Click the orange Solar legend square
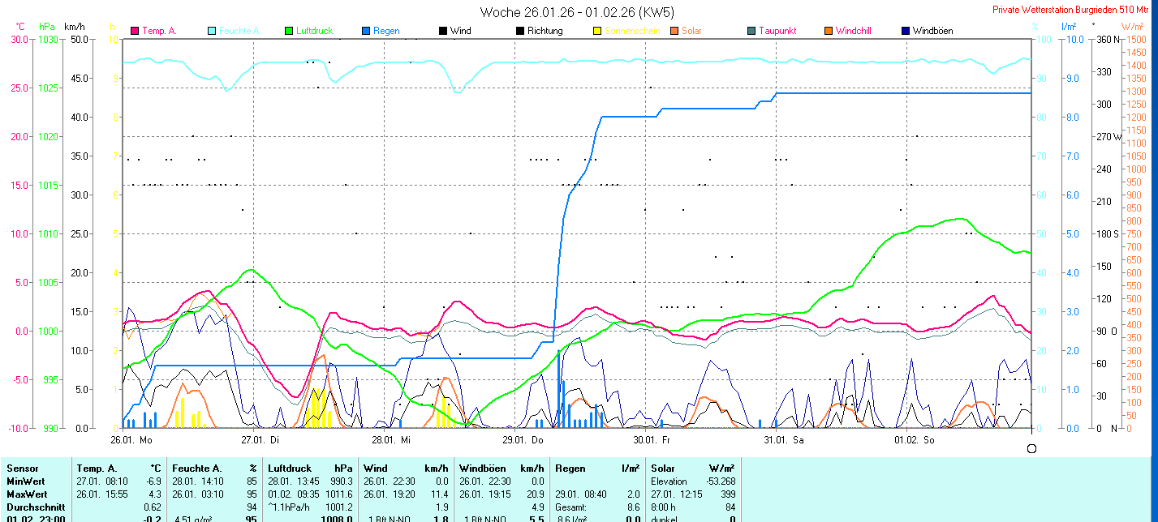The image size is (1158, 522). click(x=674, y=31)
